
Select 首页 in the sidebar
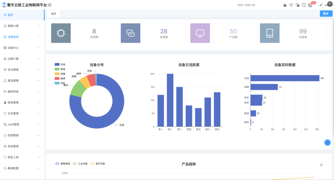coord(10,15)
